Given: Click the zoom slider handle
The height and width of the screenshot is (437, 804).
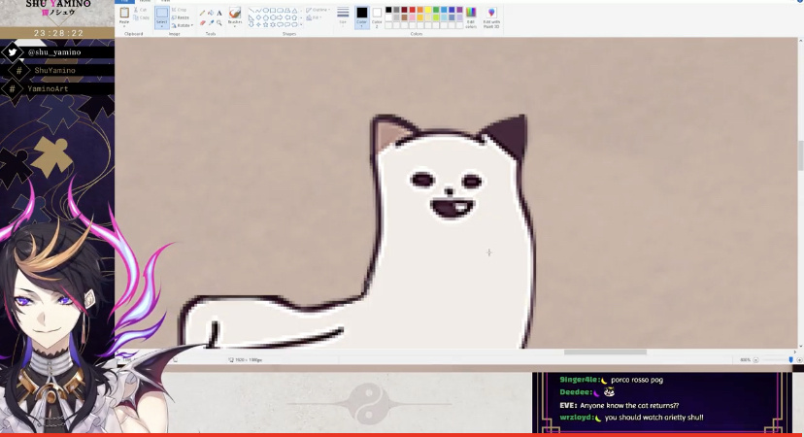Looking at the screenshot, I should coord(790,360).
